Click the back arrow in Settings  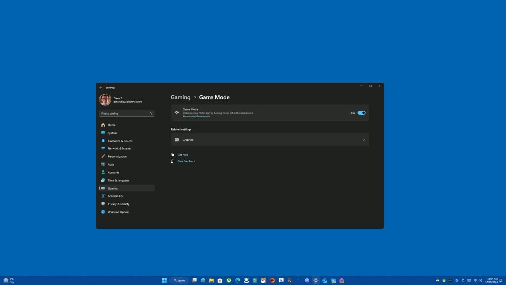(101, 87)
